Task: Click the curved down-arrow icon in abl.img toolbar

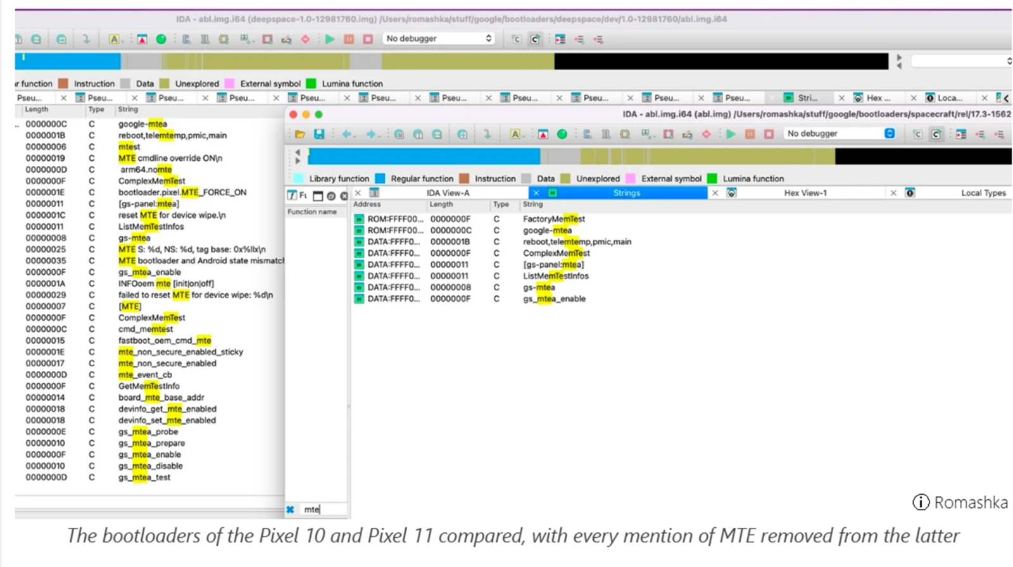Action: 487,134
